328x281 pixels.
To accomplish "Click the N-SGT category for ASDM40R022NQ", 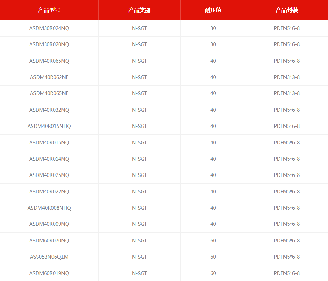I will 139,192.
